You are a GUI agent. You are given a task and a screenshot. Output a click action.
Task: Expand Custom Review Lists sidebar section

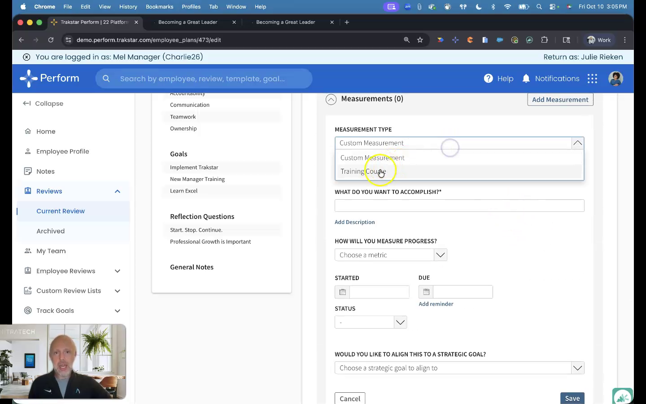118,291
